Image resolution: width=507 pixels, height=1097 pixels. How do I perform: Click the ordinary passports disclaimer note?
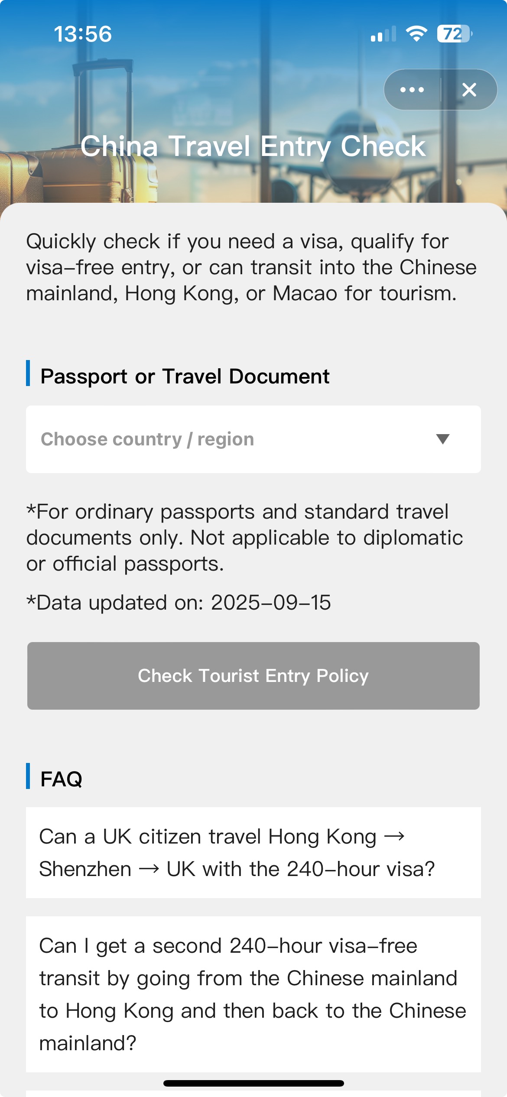(x=245, y=538)
